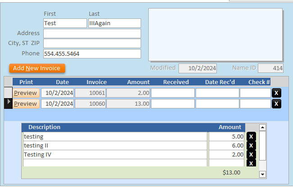Screen dimensions: 293x188
Task: Click the Check # field for invoice 10061
Action: (255, 93)
